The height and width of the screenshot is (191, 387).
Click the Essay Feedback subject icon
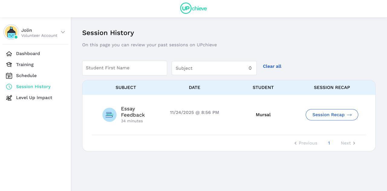pyautogui.click(x=109, y=115)
